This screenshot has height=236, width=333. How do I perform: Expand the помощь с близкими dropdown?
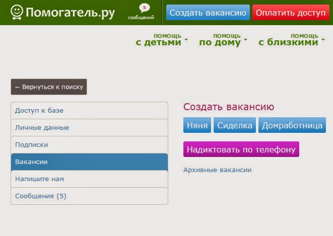tap(291, 40)
